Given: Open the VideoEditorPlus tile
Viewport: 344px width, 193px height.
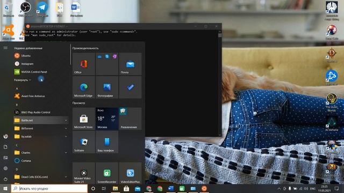Looking at the screenshot, I should click(x=130, y=173).
